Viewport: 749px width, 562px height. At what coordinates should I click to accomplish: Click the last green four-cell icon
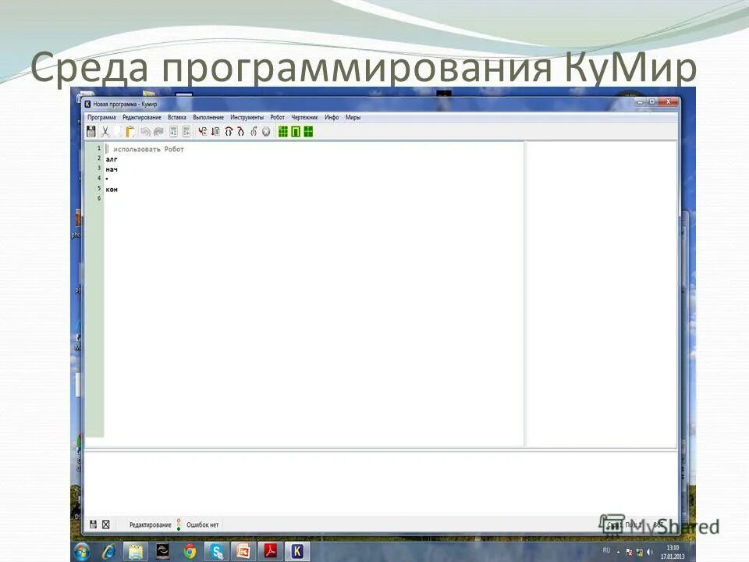coord(308,131)
